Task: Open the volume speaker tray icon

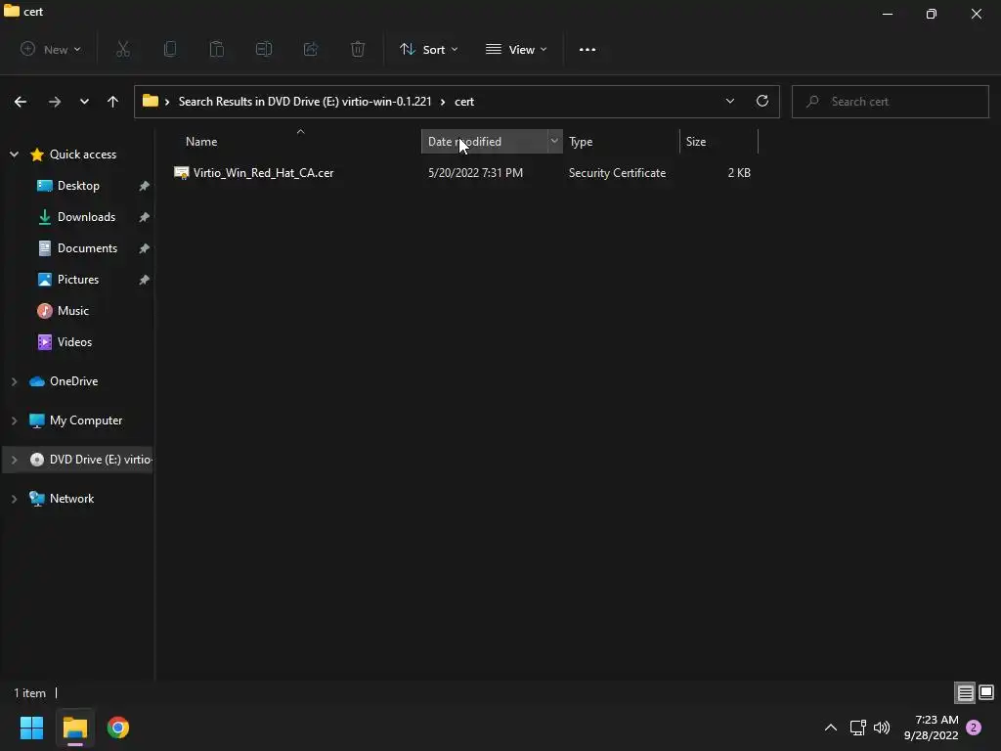Action: point(882,728)
